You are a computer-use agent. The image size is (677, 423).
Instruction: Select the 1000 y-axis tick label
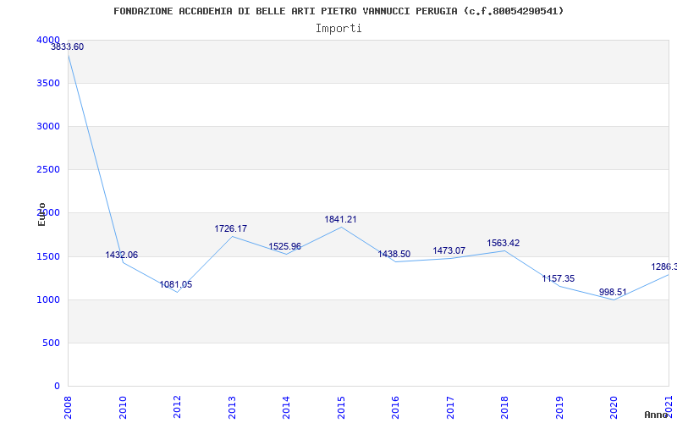[48, 299]
